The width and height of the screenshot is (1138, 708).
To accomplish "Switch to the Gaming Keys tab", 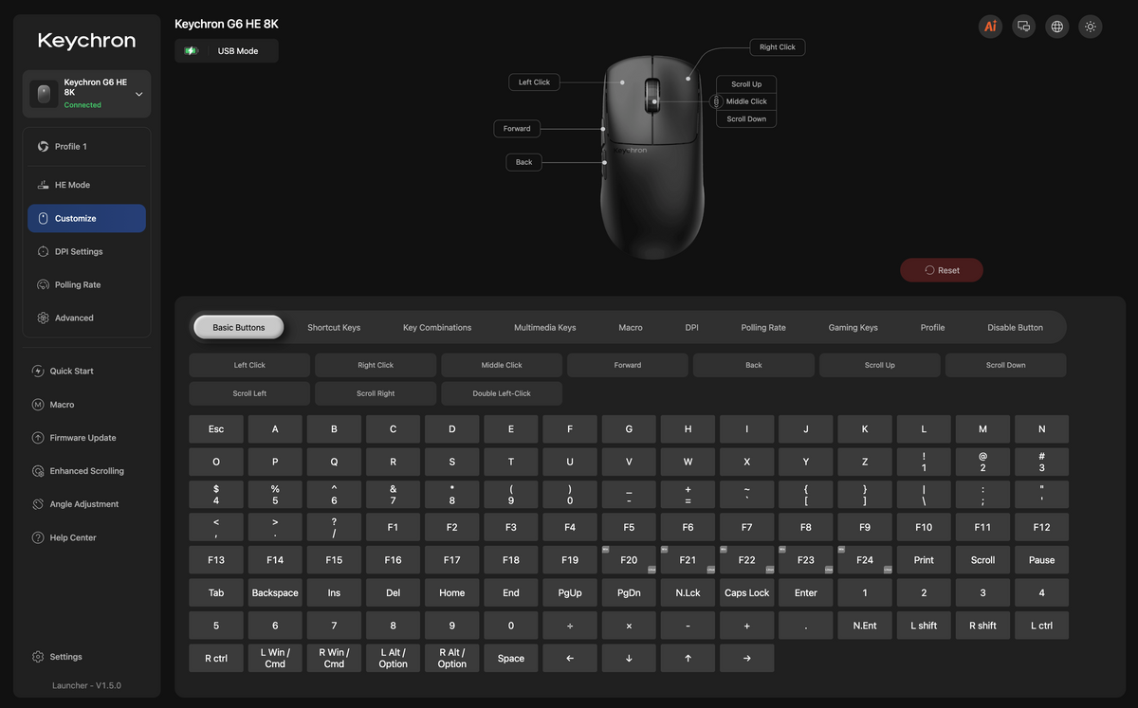I will pyautogui.click(x=853, y=327).
